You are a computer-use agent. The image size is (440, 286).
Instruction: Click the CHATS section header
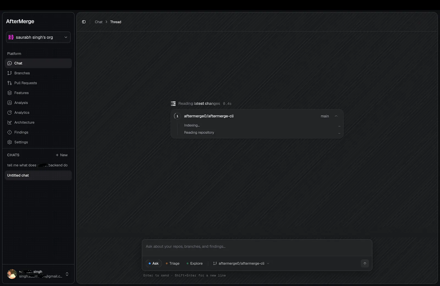13,155
